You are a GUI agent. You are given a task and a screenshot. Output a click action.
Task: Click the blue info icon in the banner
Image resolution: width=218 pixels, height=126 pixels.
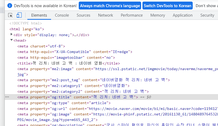(x=10, y=6)
